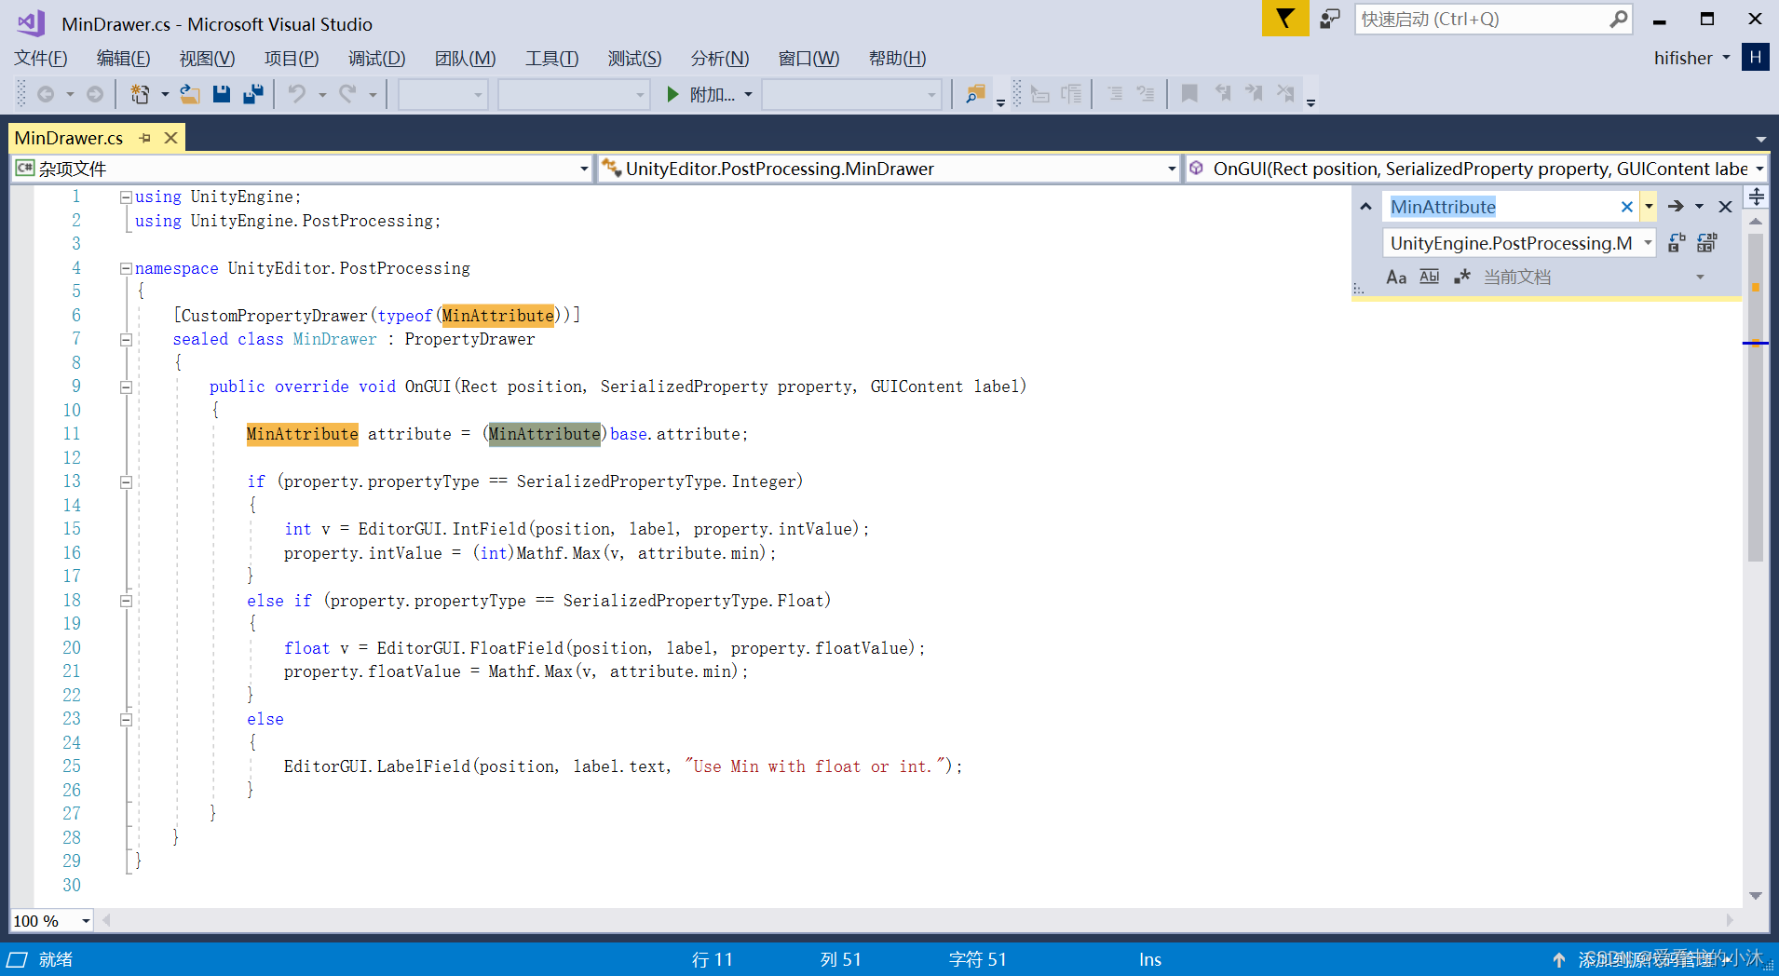Open the 帮助(H) menu
The width and height of the screenshot is (1779, 976).
[x=897, y=59]
